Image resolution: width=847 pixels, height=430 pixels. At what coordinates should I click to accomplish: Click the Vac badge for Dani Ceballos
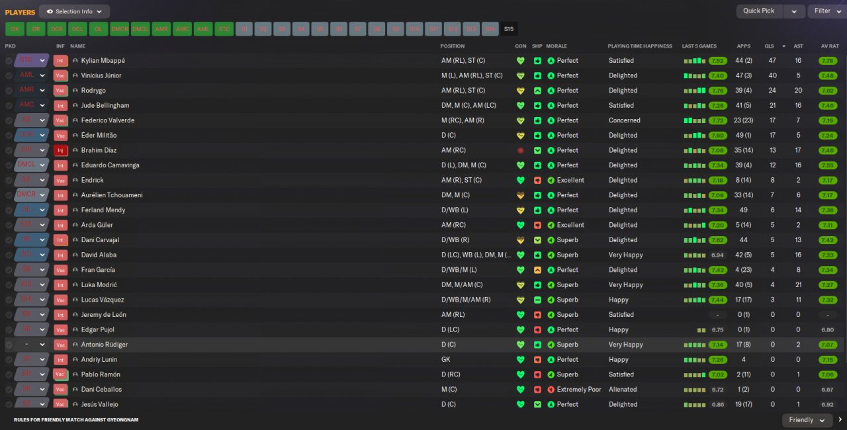[x=60, y=390]
